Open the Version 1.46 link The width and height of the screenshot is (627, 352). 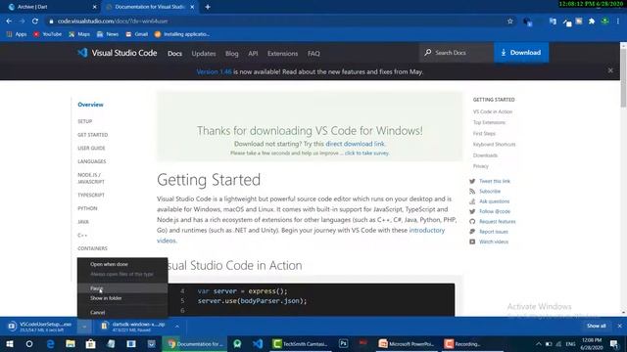click(x=214, y=71)
